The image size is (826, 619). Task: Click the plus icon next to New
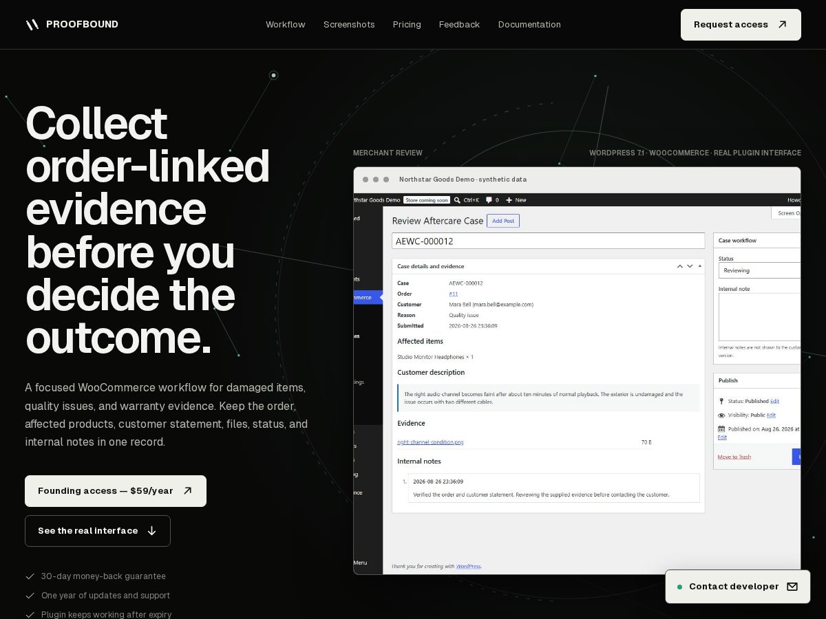(509, 200)
